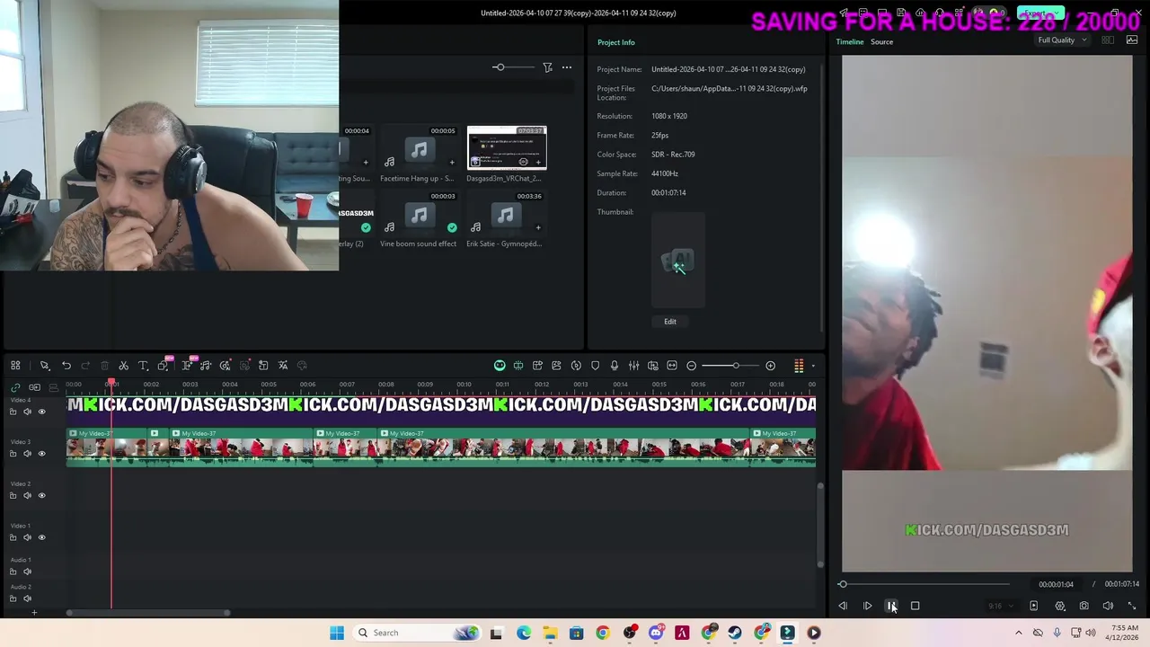The width and height of the screenshot is (1150, 647).
Task: Add a text title with the T tool
Action: pyautogui.click(x=143, y=366)
